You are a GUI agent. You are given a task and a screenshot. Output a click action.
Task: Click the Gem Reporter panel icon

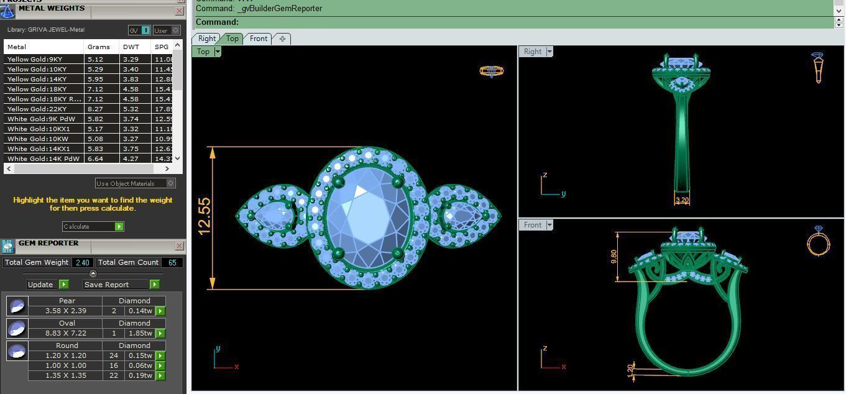(x=7, y=246)
